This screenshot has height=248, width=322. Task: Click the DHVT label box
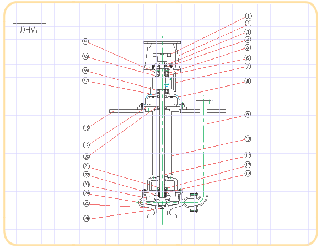(x=29, y=29)
